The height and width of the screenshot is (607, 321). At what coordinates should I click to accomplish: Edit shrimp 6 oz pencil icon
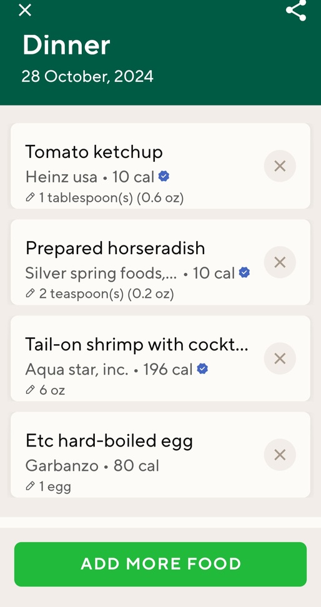30,390
